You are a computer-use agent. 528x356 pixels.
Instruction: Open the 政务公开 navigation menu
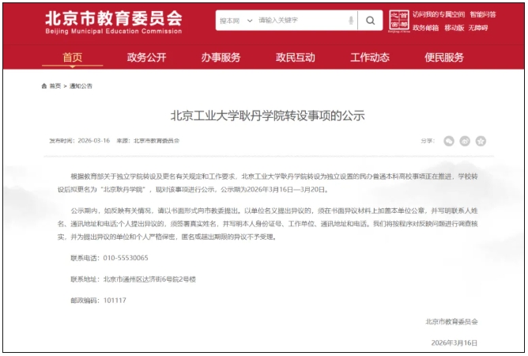tap(146, 57)
